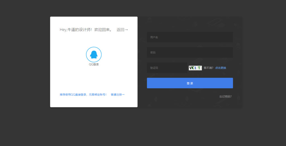Focus the '密码' input field
This screenshot has width=286, height=146.
tap(190, 53)
